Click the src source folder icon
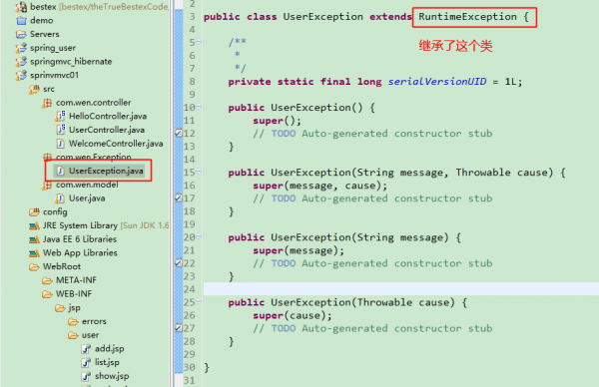Image resolution: width=599 pixels, height=387 pixels. (34, 89)
